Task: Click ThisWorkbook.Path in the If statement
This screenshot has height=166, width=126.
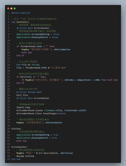Action: click(x=31, y=46)
